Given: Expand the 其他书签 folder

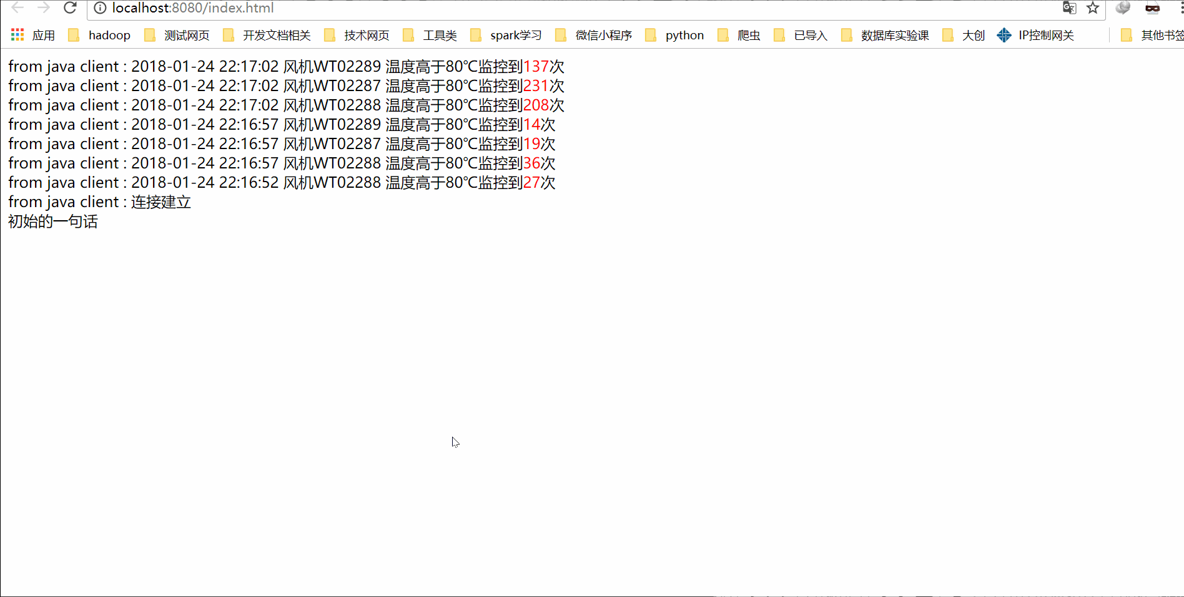Looking at the screenshot, I should [1158, 35].
